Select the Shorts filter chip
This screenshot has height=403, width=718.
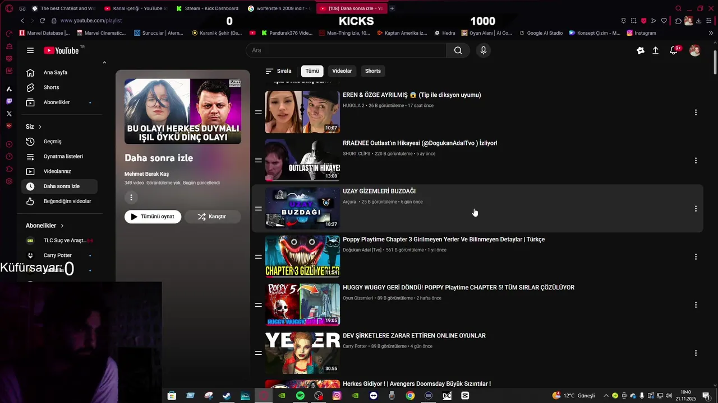pos(373,71)
